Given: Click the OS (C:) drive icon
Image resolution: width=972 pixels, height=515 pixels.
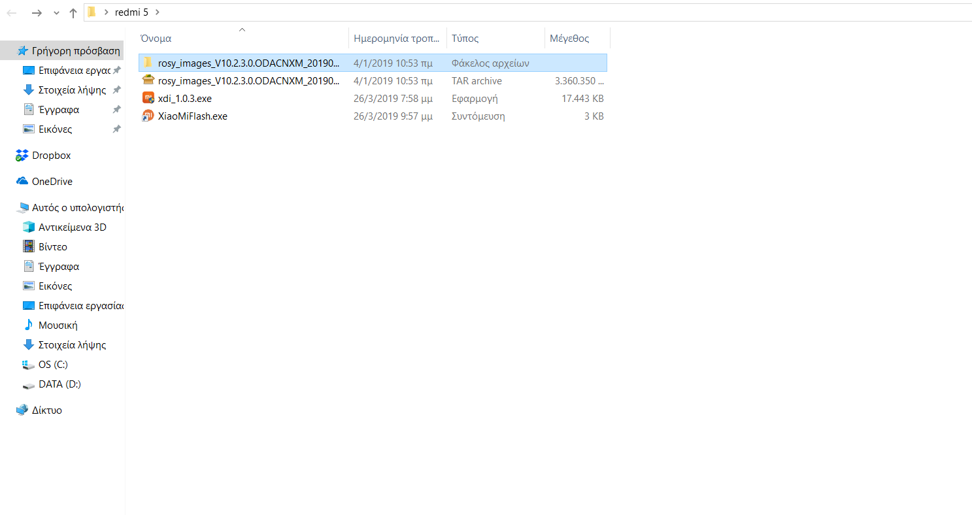Looking at the screenshot, I should (28, 364).
